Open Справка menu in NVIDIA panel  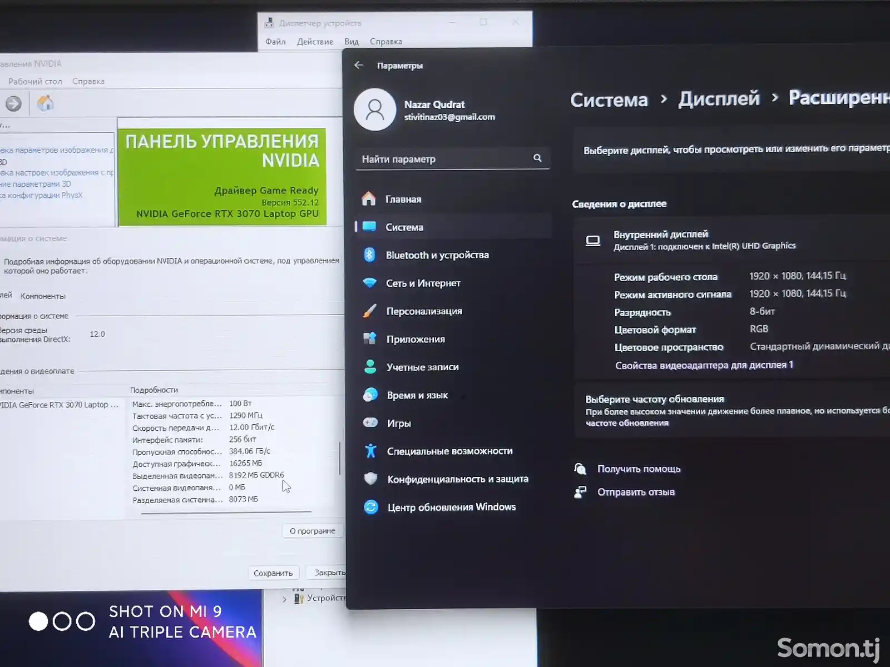pyautogui.click(x=88, y=81)
